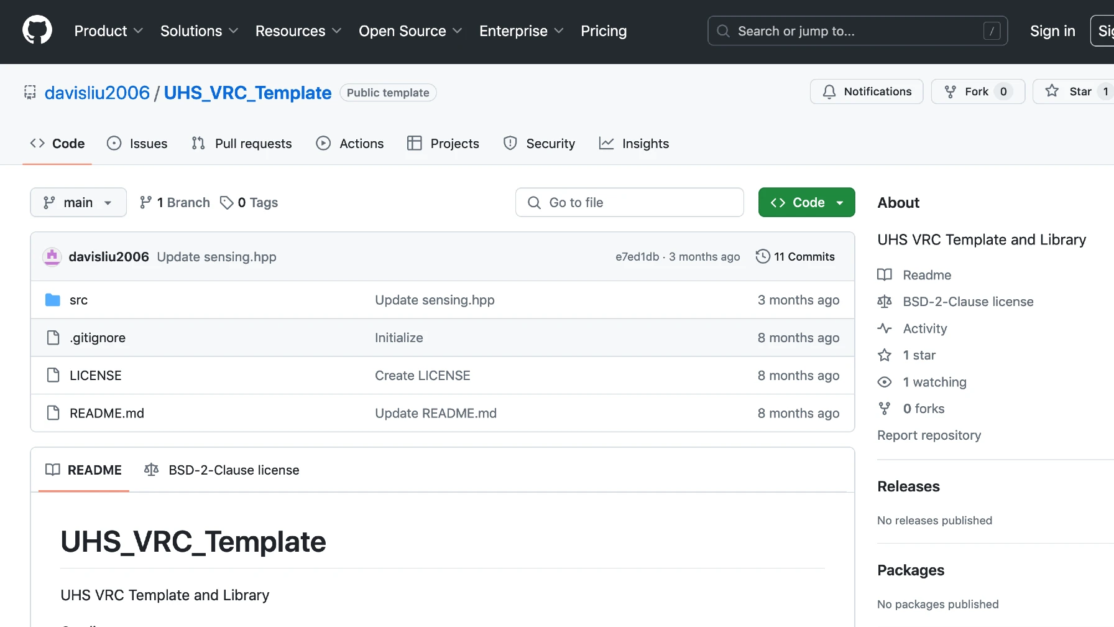Click the book icon next to Readme
Screen dimensions: 1114x627
pos(885,274)
